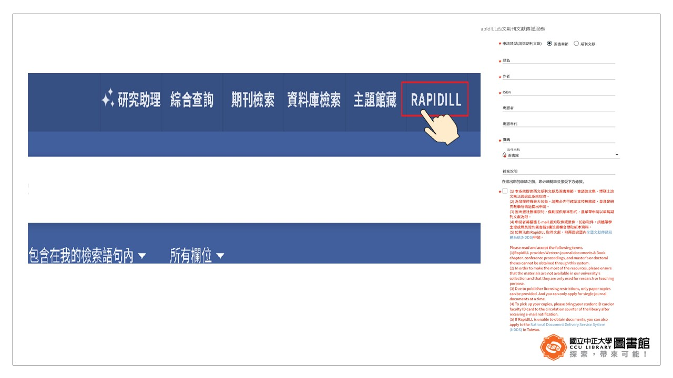
Task: Open the 主題館藏 navigation item
Action: tap(375, 99)
